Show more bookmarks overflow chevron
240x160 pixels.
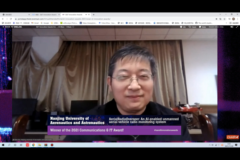226,23
